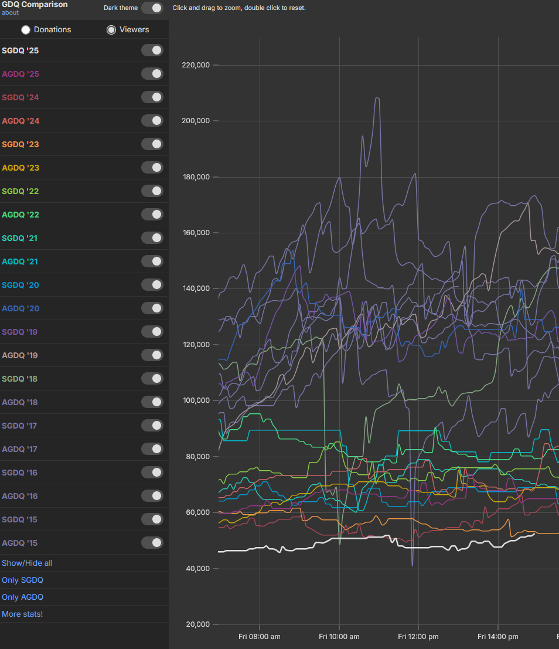Toggle the SGDQ '20 series switch
The height and width of the screenshot is (649, 559).
[152, 285]
